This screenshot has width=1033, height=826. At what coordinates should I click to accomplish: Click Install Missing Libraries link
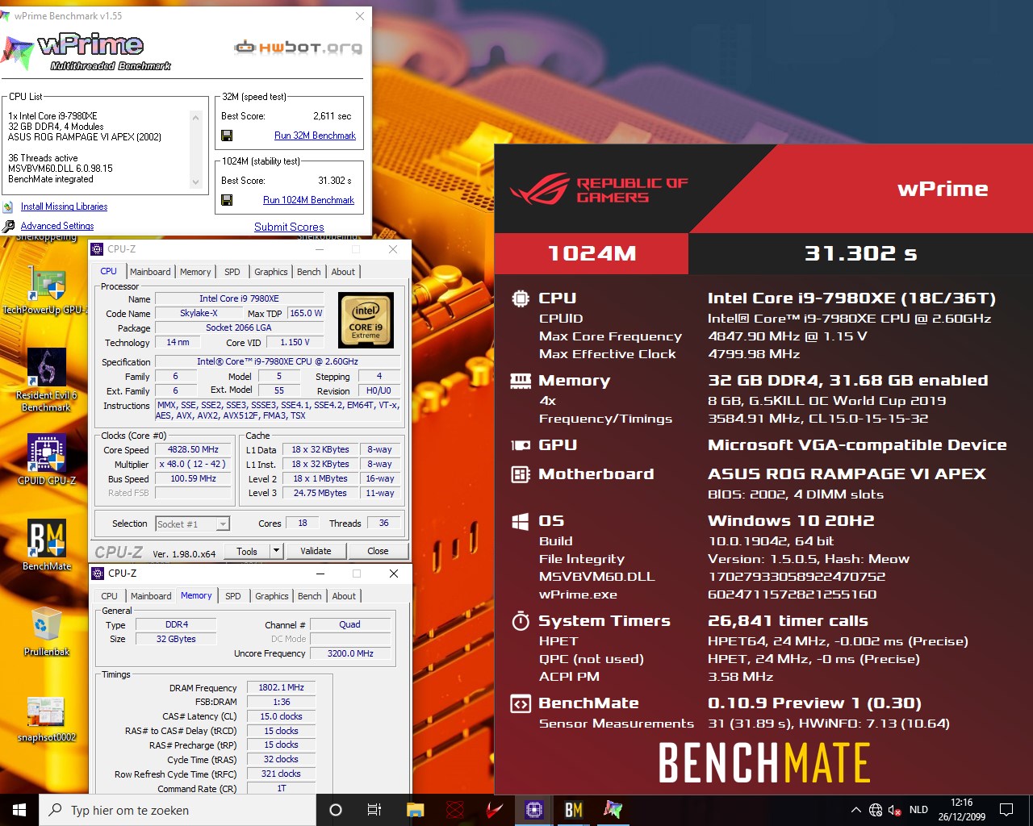point(64,206)
